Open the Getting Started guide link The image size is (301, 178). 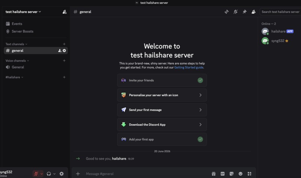coord(189,68)
